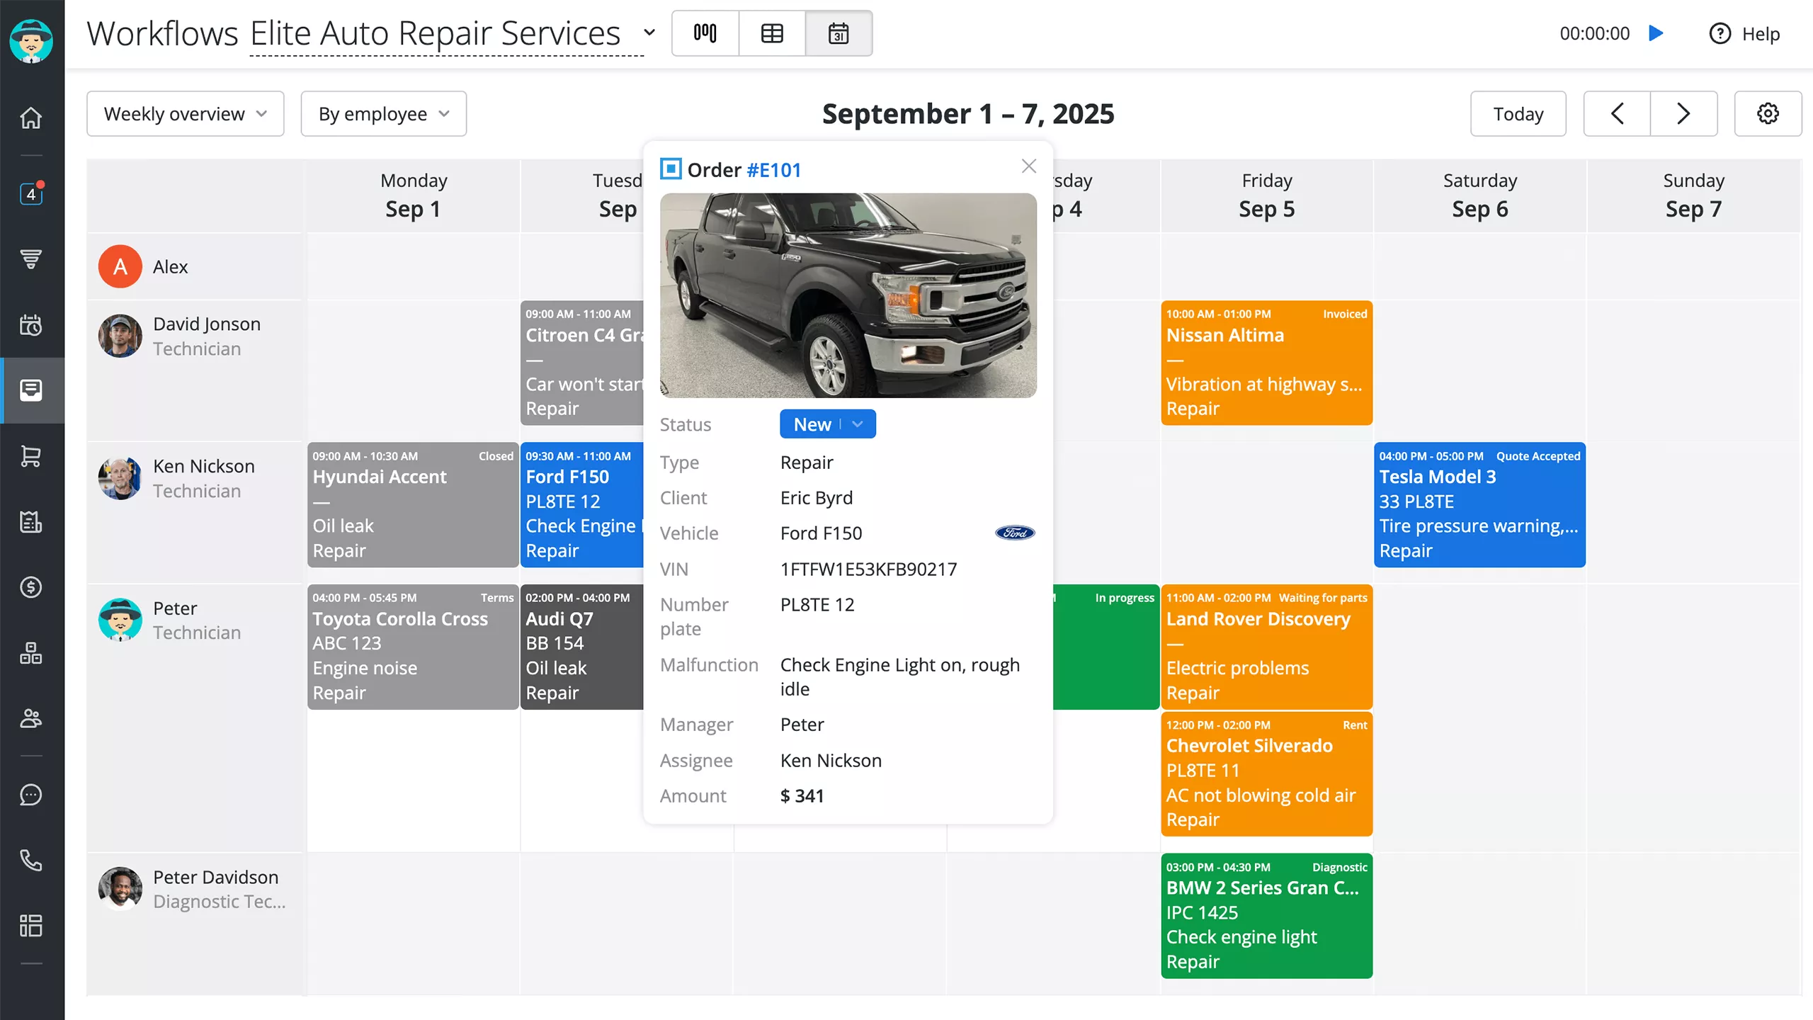Image resolution: width=1813 pixels, height=1020 pixels.
Task: Open the finance dollar icon in sidebar
Action: click(30, 587)
